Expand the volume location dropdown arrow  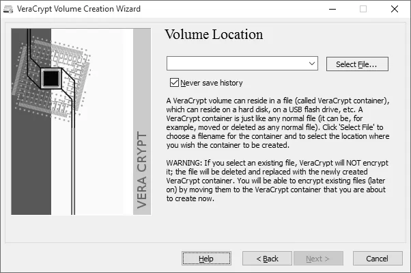311,64
